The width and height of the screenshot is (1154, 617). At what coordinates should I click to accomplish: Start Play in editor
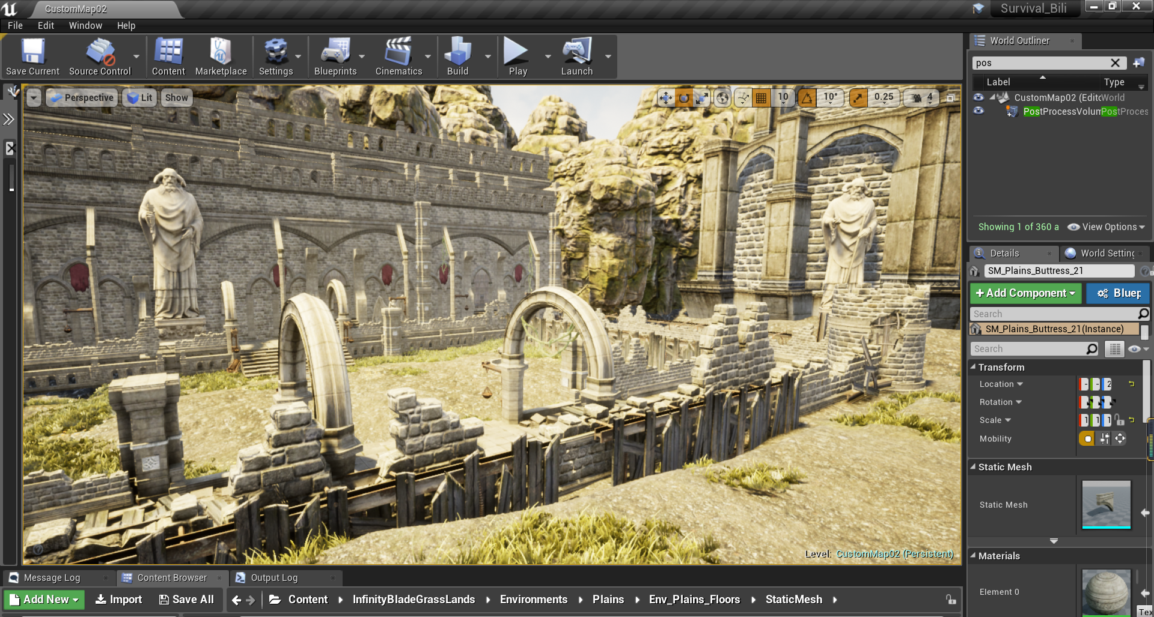517,56
